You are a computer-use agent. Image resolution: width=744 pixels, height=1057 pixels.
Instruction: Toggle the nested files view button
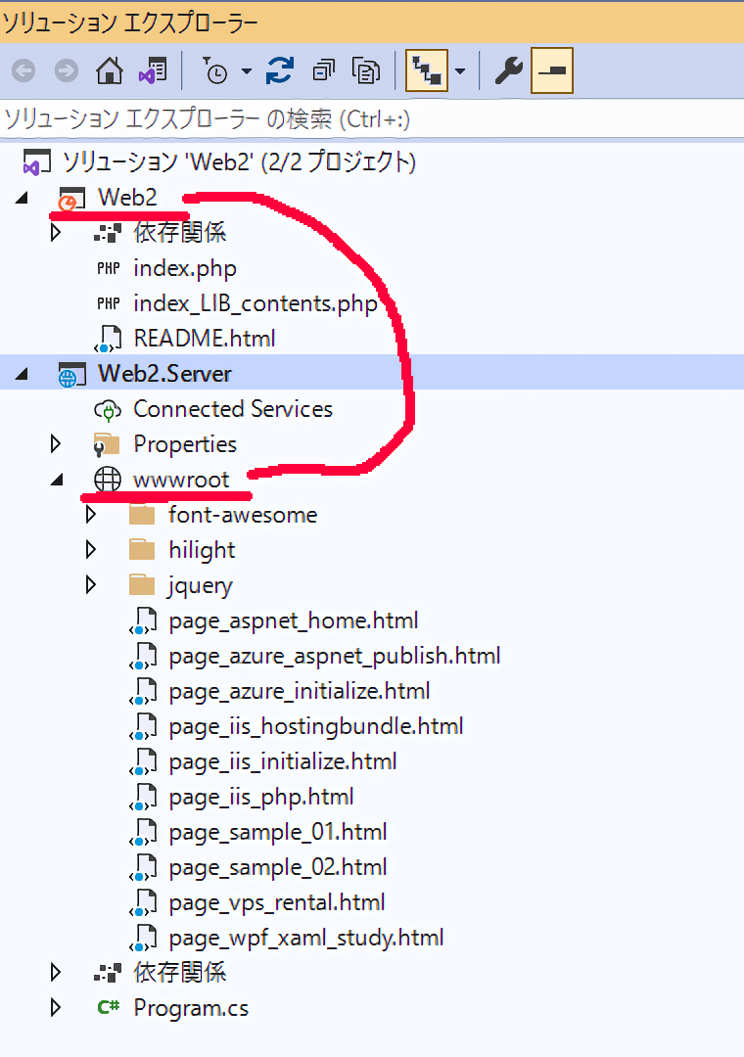[427, 71]
